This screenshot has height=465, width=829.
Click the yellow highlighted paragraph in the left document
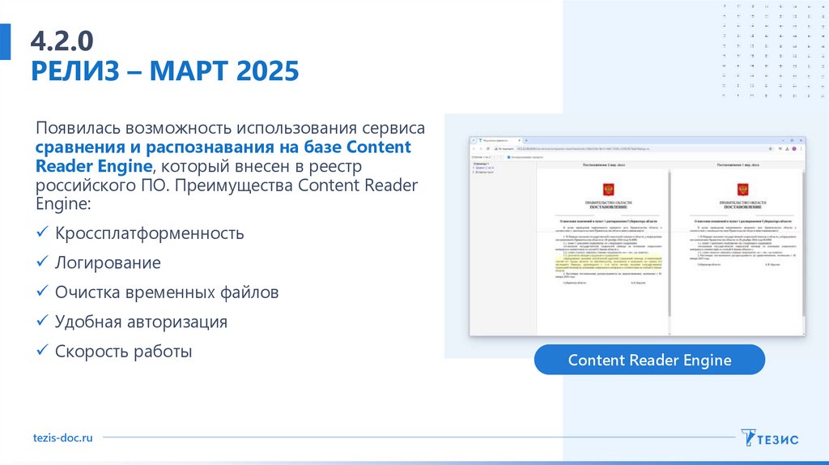(608, 263)
